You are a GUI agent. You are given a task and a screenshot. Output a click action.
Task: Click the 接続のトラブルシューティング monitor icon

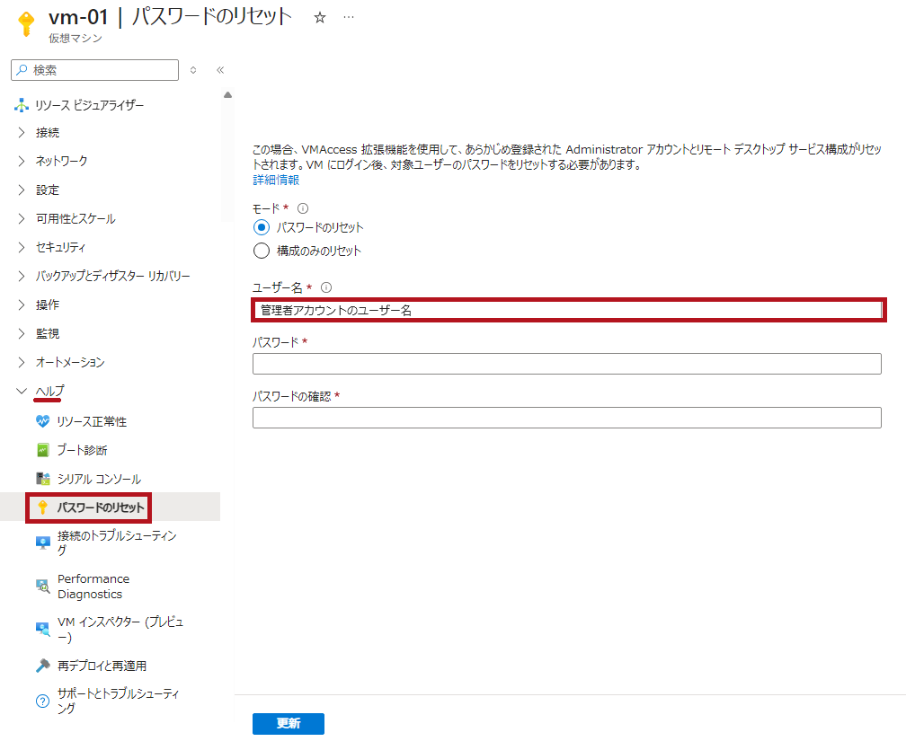point(43,543)
